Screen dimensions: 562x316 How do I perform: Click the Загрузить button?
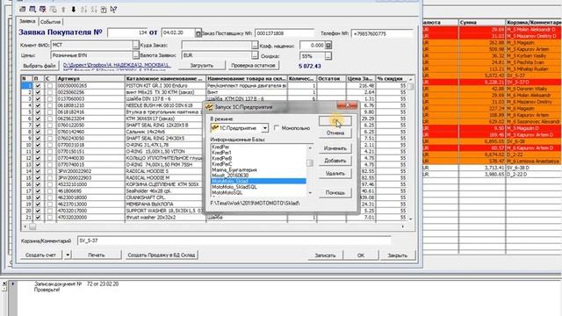[202, 66]
